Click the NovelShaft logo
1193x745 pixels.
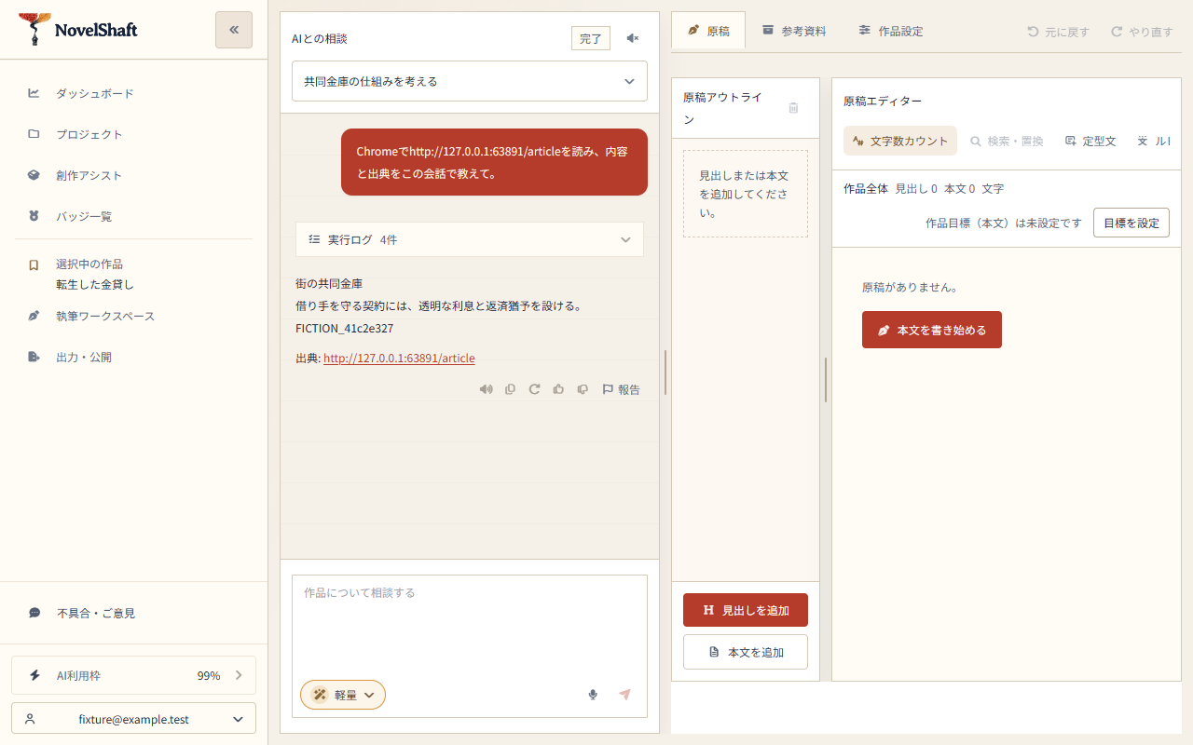pos(78,30)
